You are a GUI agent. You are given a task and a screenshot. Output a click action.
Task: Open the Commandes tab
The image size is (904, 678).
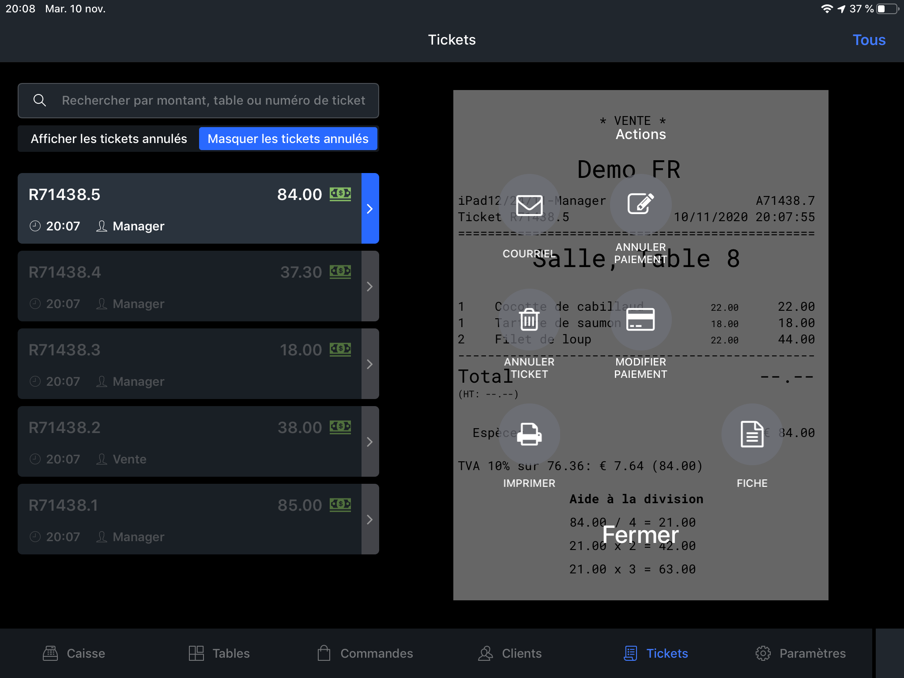[365, 653]
